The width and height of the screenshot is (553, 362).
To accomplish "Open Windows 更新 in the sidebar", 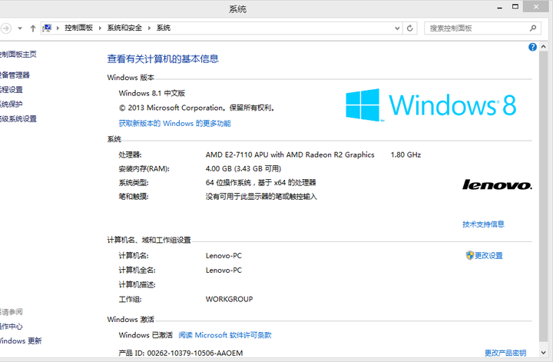I will click(x=21, y=340).
